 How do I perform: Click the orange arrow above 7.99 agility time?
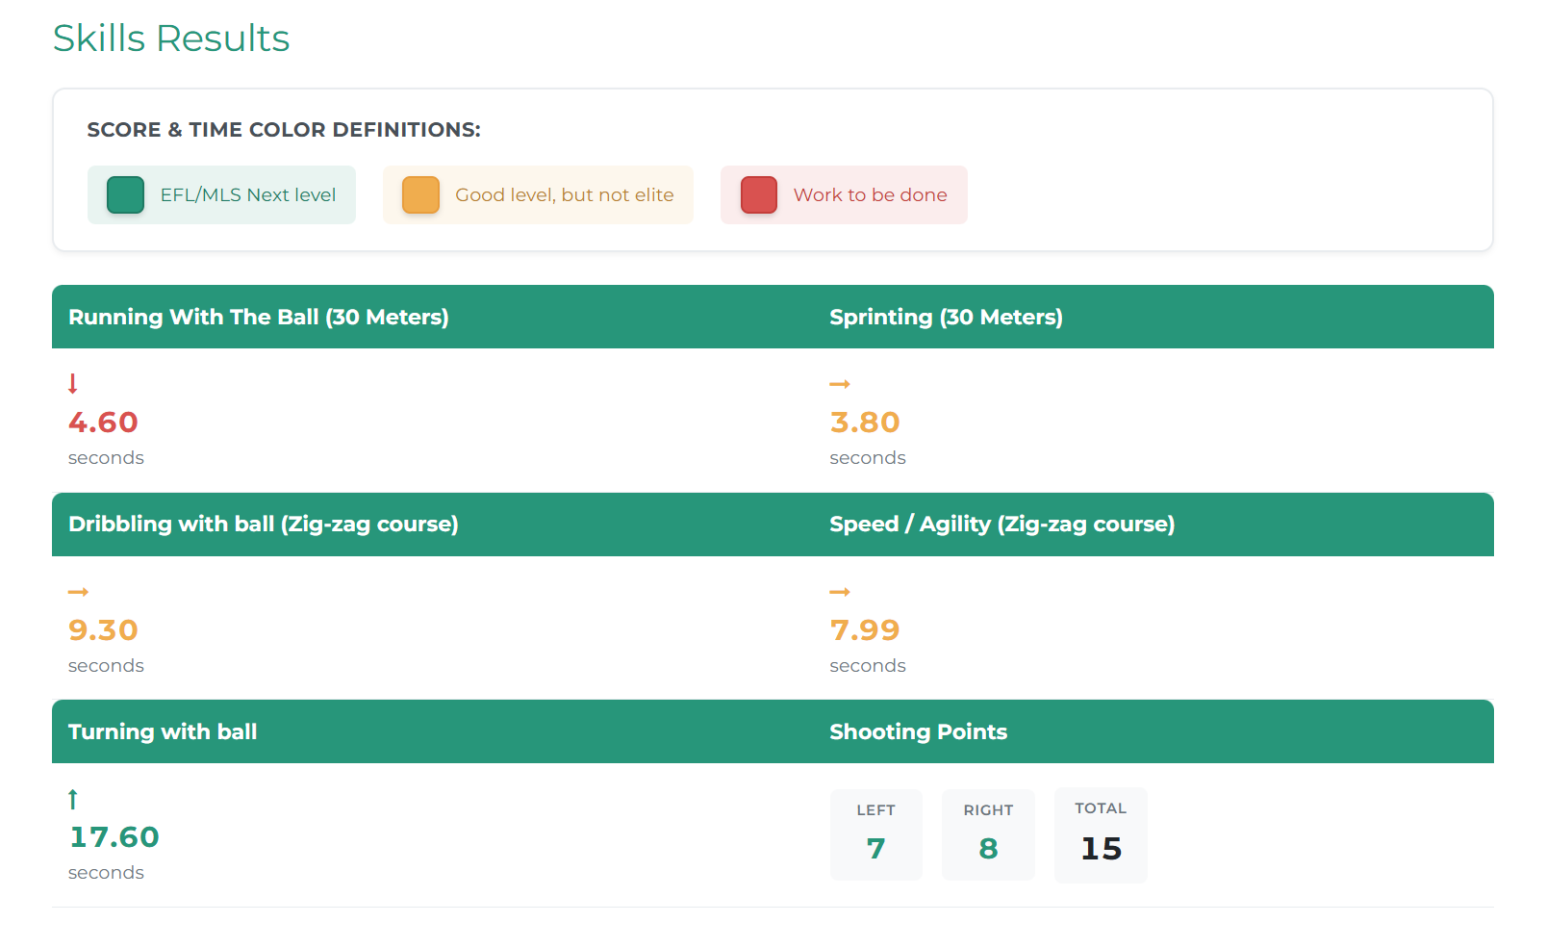840,592
